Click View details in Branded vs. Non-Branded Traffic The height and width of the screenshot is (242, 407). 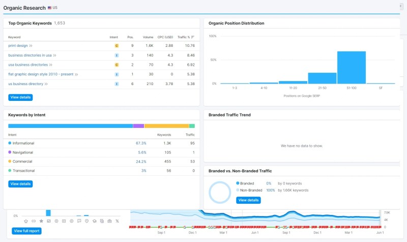248,200
